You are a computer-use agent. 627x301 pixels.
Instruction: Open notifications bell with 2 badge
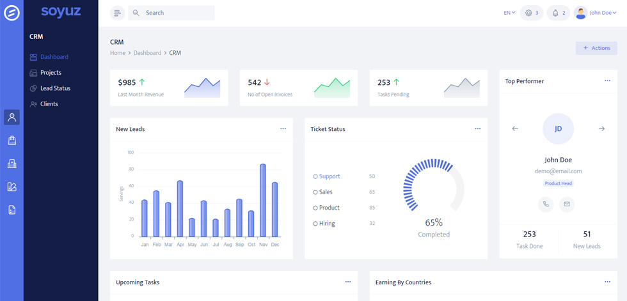tap(558, 13)
